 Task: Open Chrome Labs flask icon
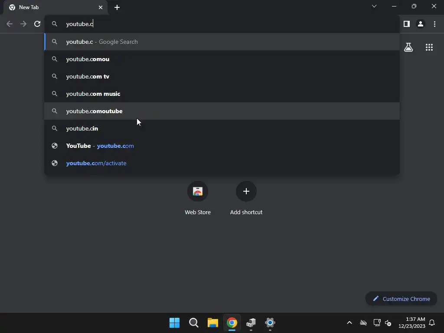(408, 47)
